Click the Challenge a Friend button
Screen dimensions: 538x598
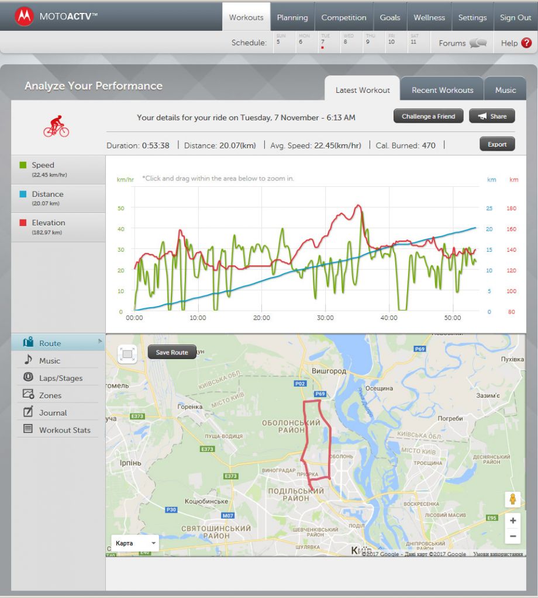pyautogui.click(x=428, y=116)
